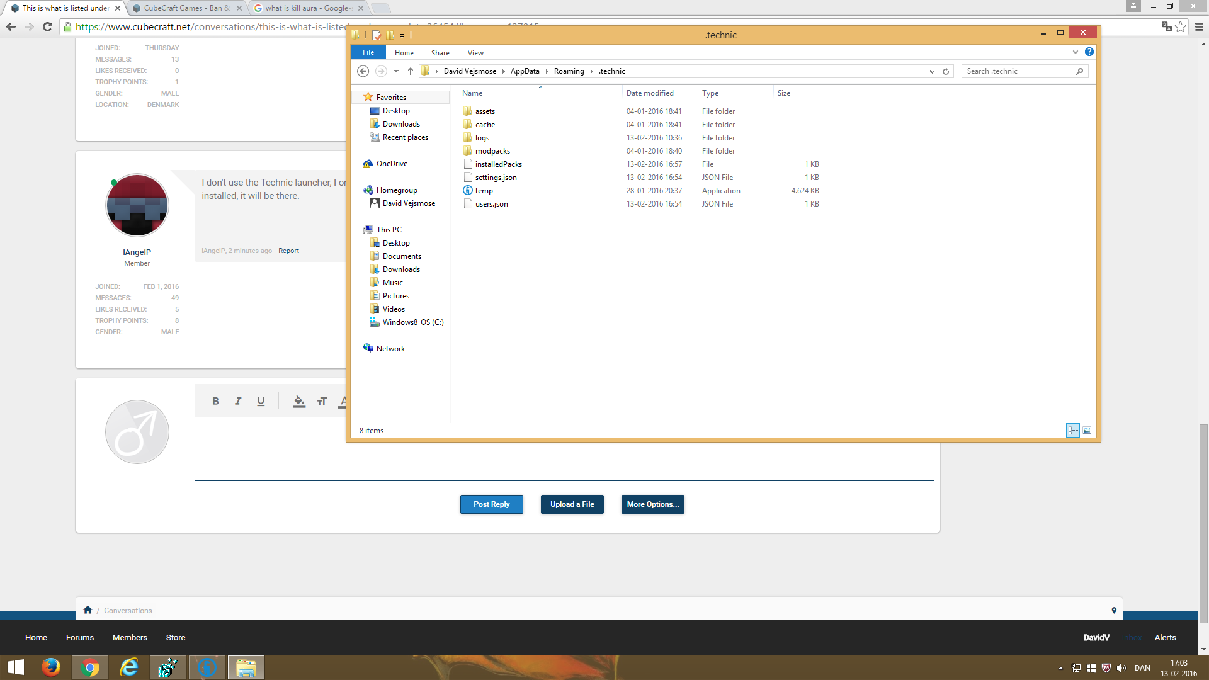Click the More Options... button
Image resolution: width=1209 pixels, height=680 pixels.
(x=653, y=504)
